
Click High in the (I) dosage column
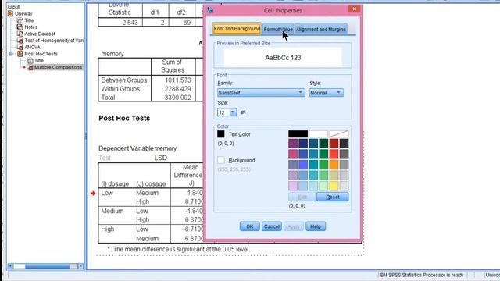pos(108,229)
